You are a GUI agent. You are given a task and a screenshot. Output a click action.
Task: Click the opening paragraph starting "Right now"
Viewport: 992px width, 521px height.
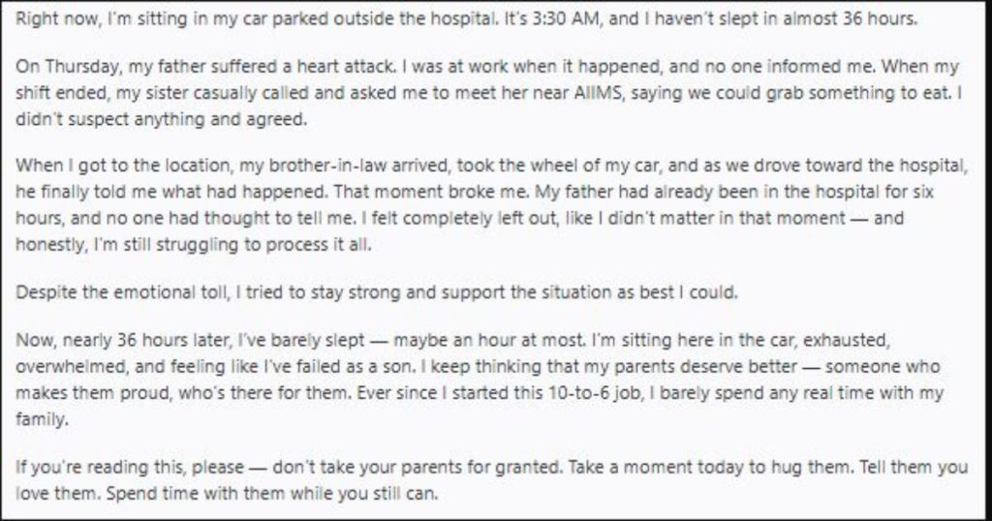465,19
